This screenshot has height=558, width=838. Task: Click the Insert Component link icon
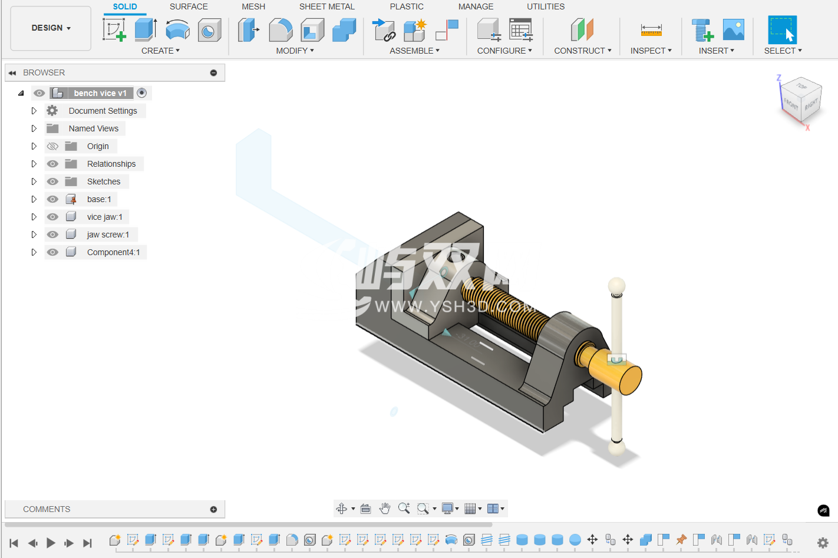click(x=384, y=29)
